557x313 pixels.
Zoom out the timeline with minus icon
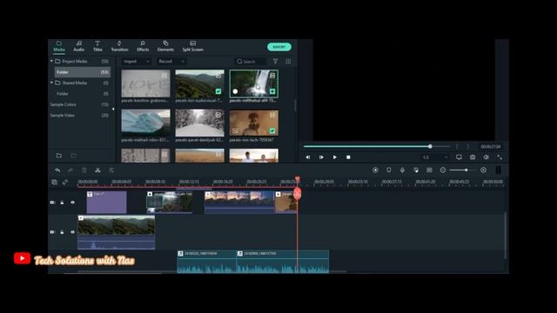tap(443, 170)
